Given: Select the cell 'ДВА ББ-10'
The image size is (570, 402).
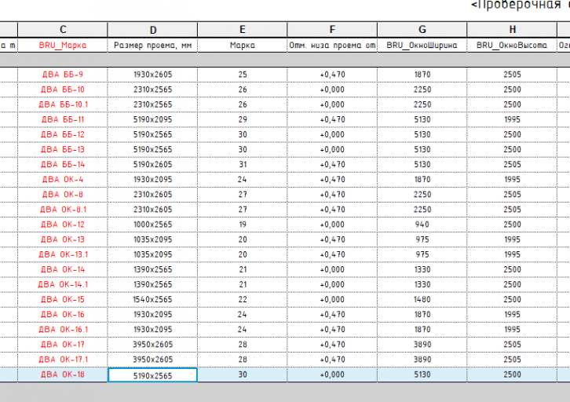Looking at the screenshot, I should 63,90.
